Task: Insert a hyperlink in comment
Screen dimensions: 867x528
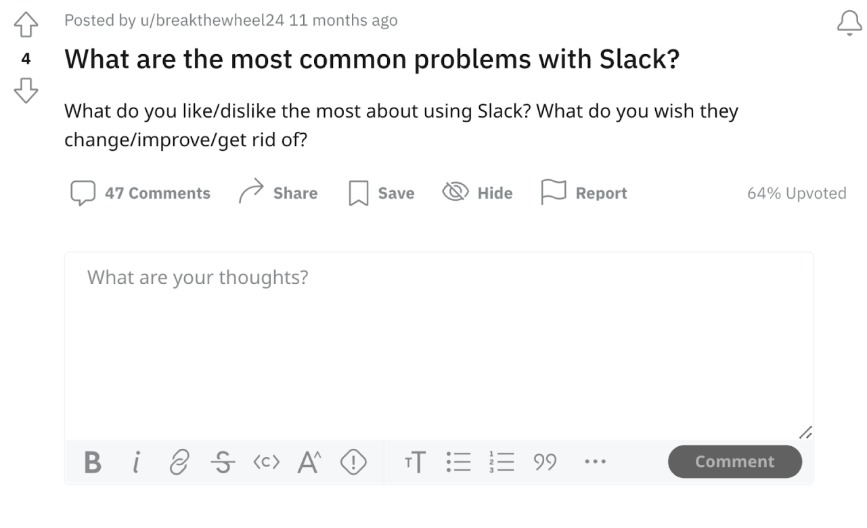Action: pos(177,462)
